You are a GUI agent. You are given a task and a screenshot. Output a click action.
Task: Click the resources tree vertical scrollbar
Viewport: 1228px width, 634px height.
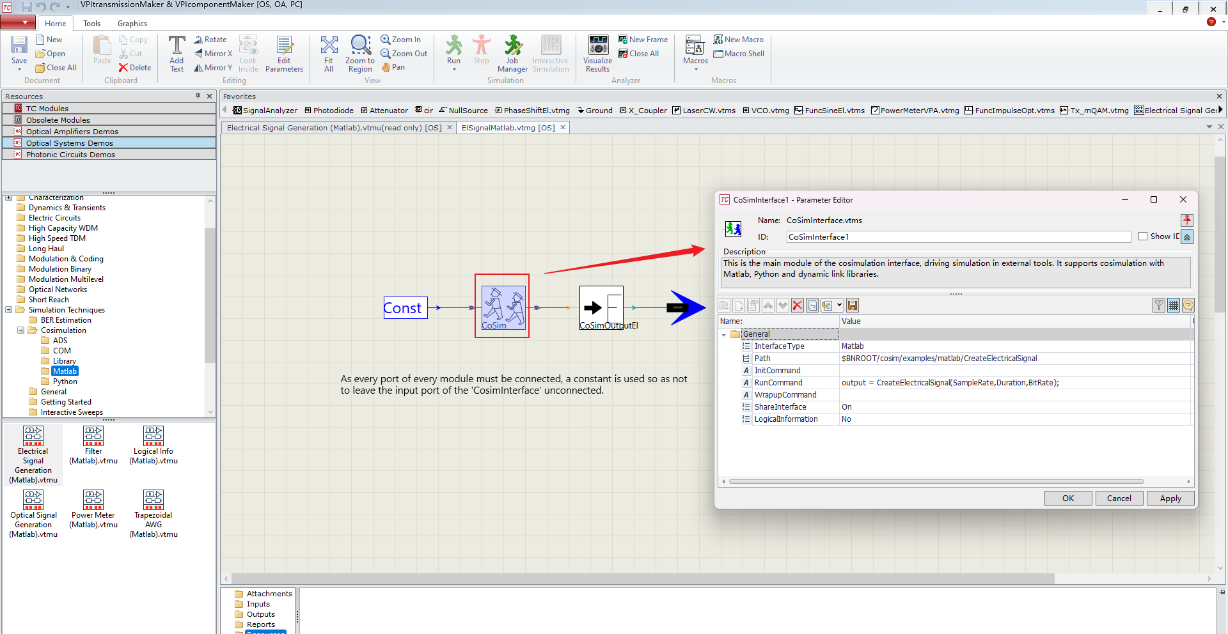tap(210, 294)
